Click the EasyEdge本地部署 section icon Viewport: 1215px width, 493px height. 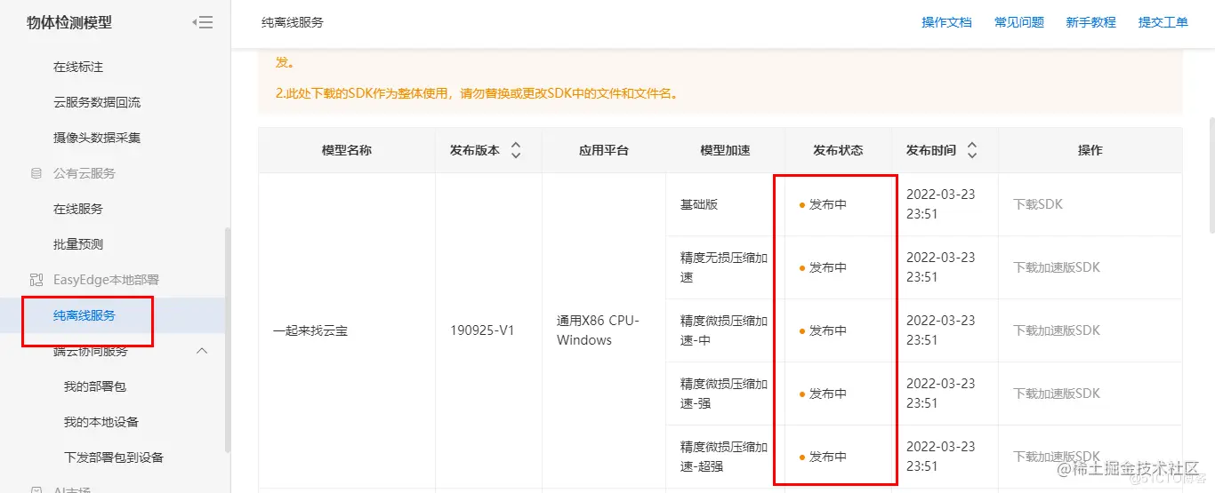click(36, 280)
